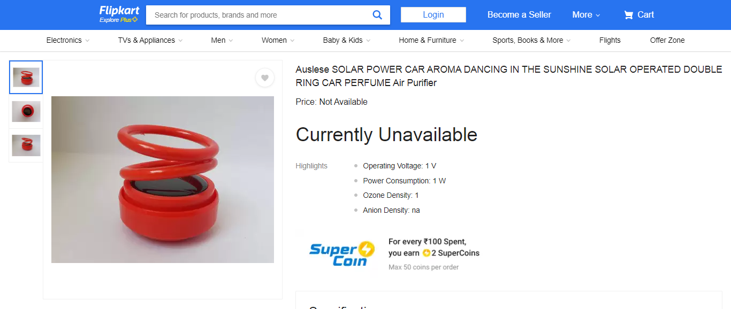Open the Sports, Books & More menu

click(531, 40)
